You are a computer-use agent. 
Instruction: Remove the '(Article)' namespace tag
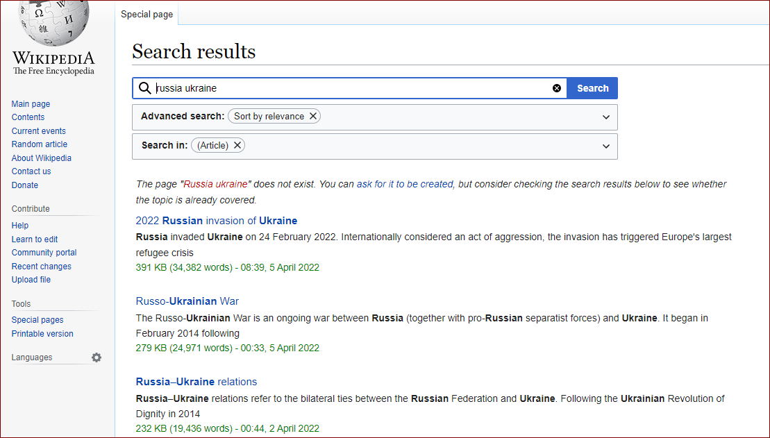pos(237,145)
